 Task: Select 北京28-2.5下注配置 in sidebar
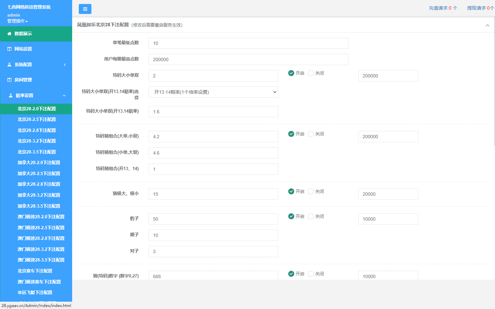tap(36, 119)
